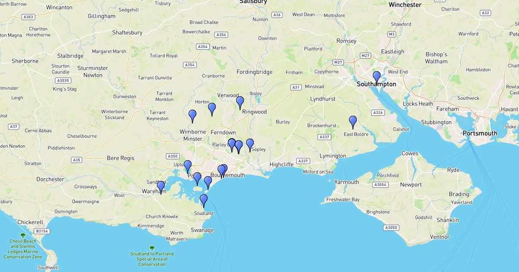
Task: Click the Dorchester town label
Action: click(50, 179)
